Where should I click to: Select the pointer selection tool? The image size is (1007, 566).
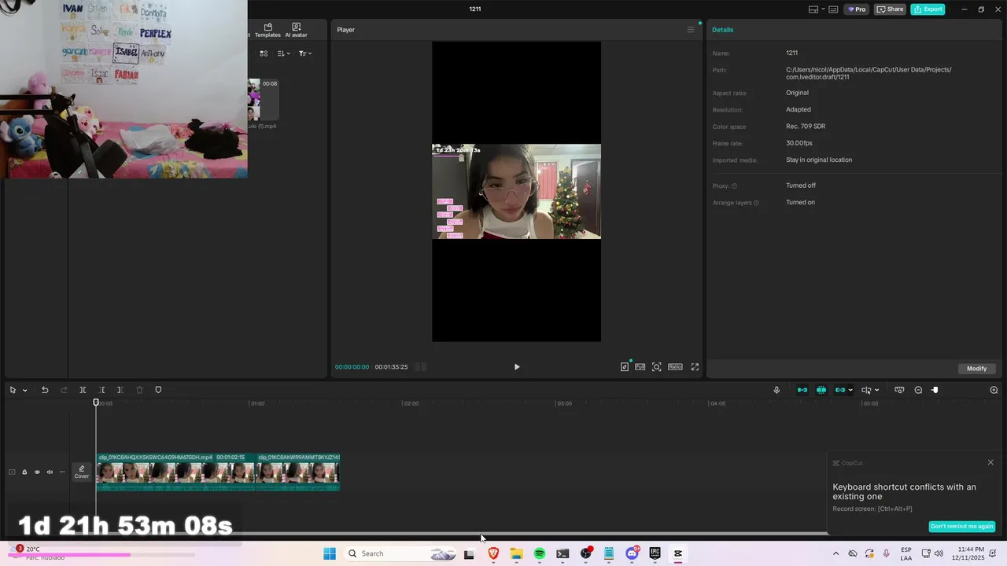coord(13,390)
